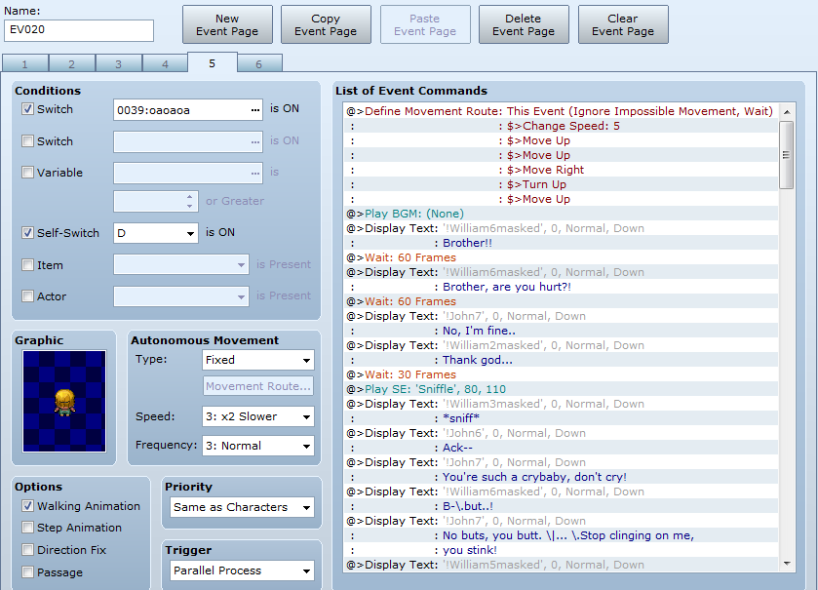Enable the Variable condition checkbox
The image size is (818, 590).
pyautogui.click(x=28, y=173)
